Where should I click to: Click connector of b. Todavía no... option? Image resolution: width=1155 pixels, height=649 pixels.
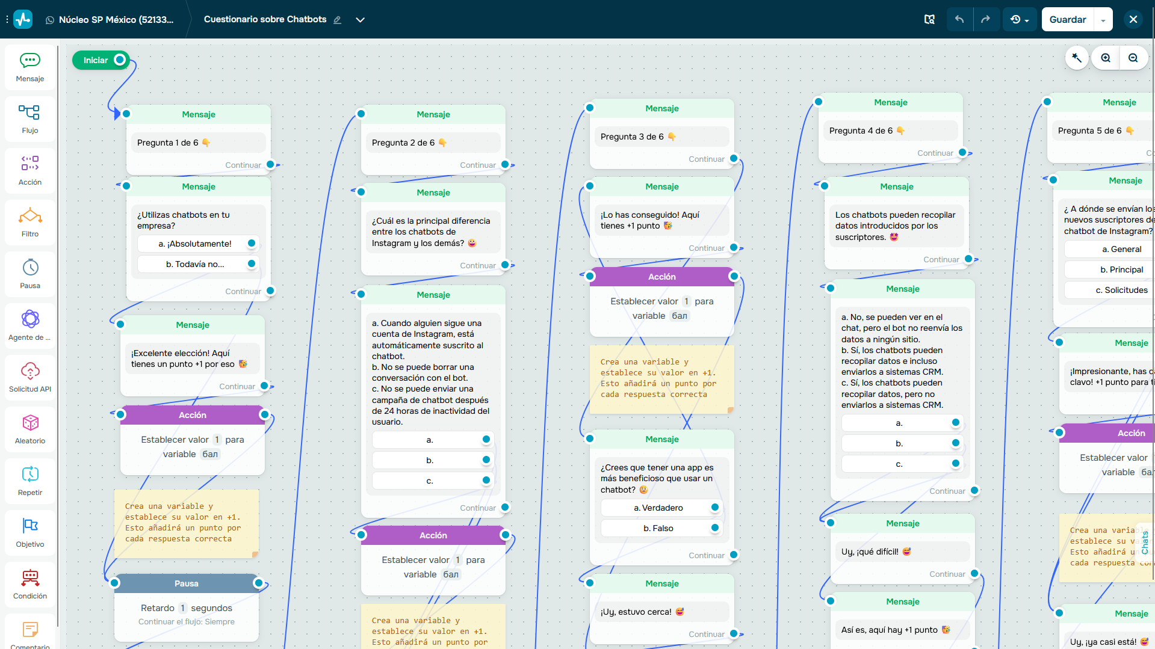tap(252, 263)
